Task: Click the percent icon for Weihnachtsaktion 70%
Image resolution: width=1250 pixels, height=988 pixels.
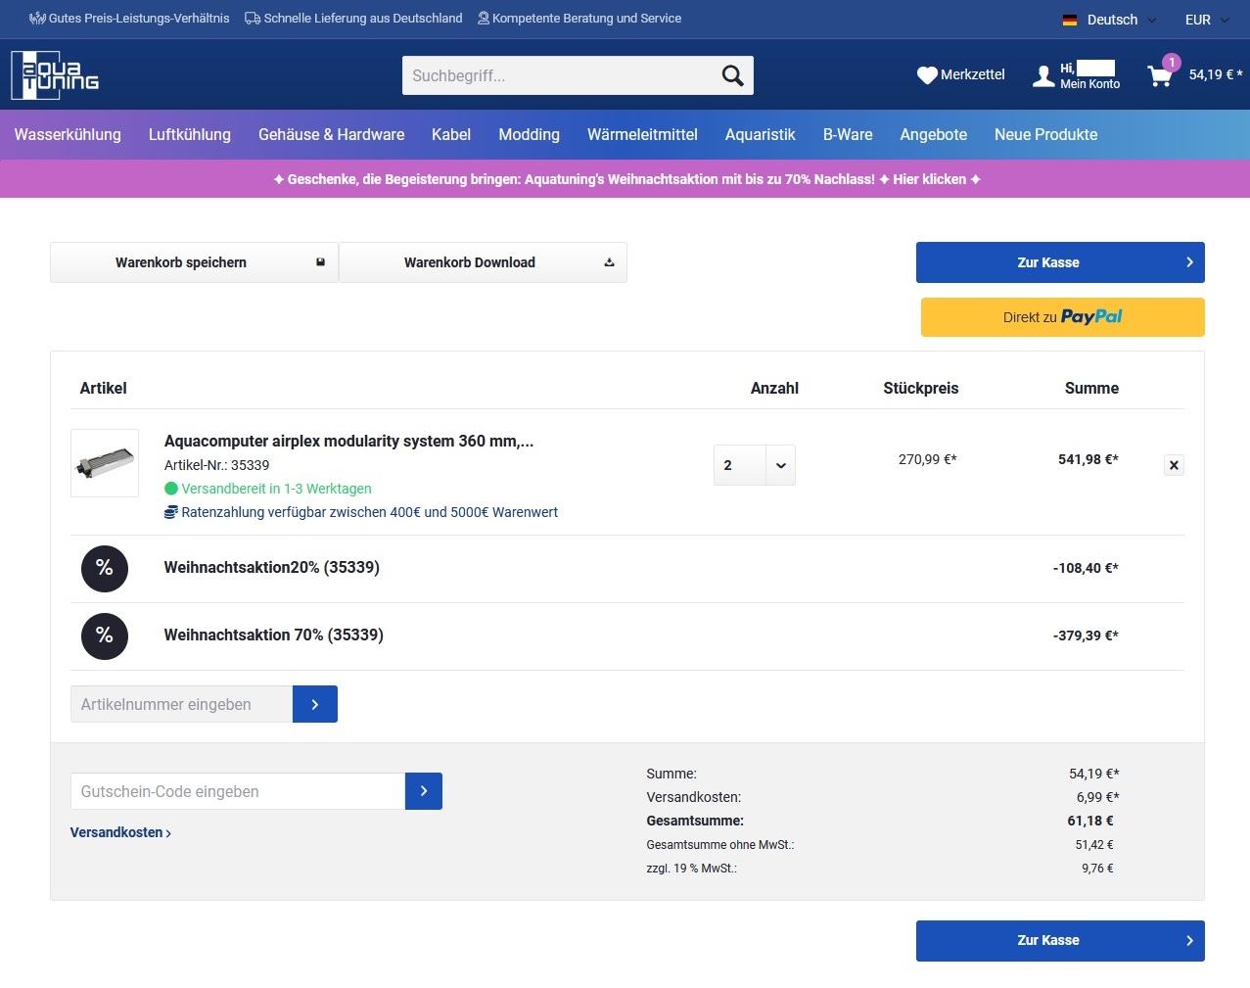Action: point(105,635)
